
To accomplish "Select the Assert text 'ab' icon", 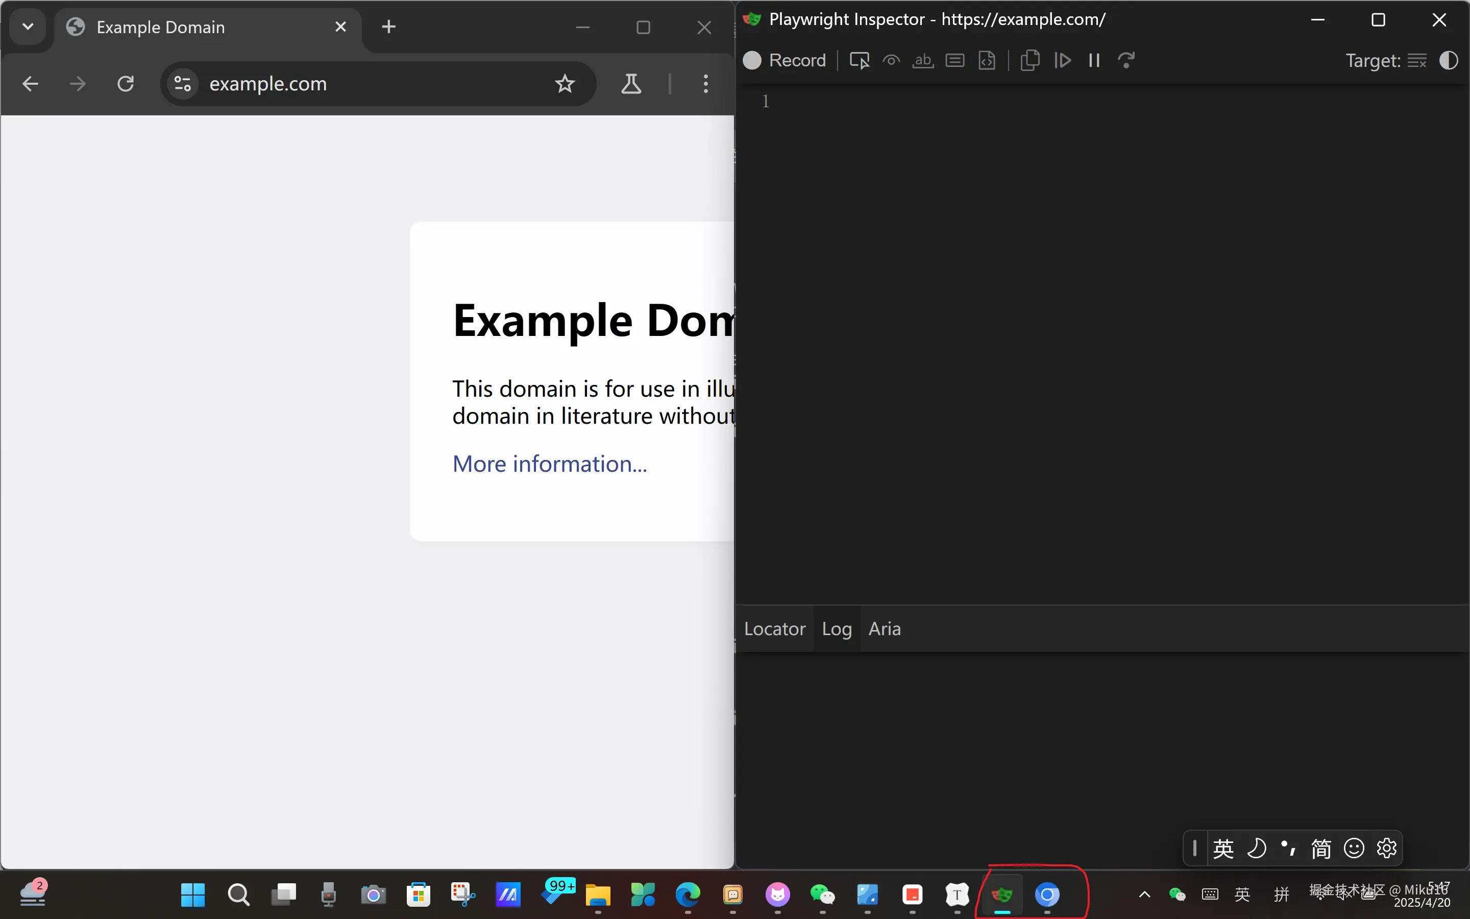I will (923, 60).
